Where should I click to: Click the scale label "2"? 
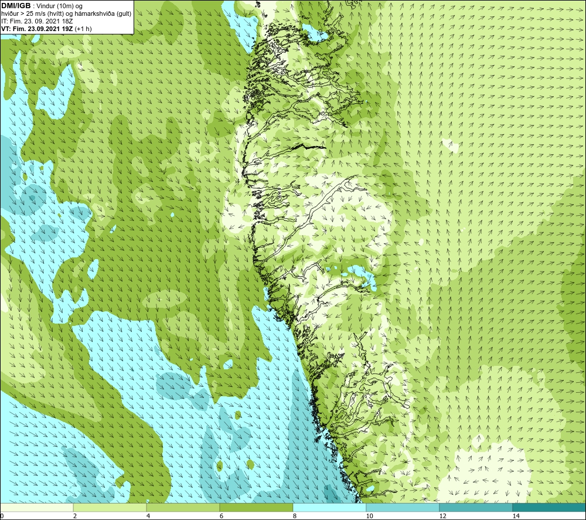coord(75,516)
